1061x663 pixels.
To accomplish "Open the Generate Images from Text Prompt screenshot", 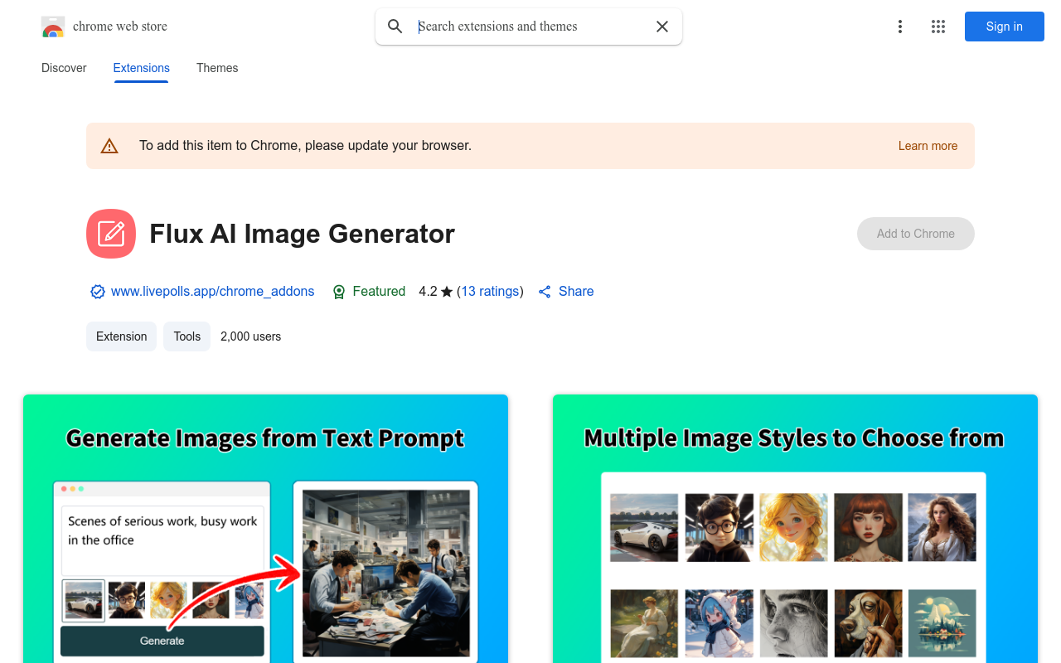I will (x=265, y=529).
